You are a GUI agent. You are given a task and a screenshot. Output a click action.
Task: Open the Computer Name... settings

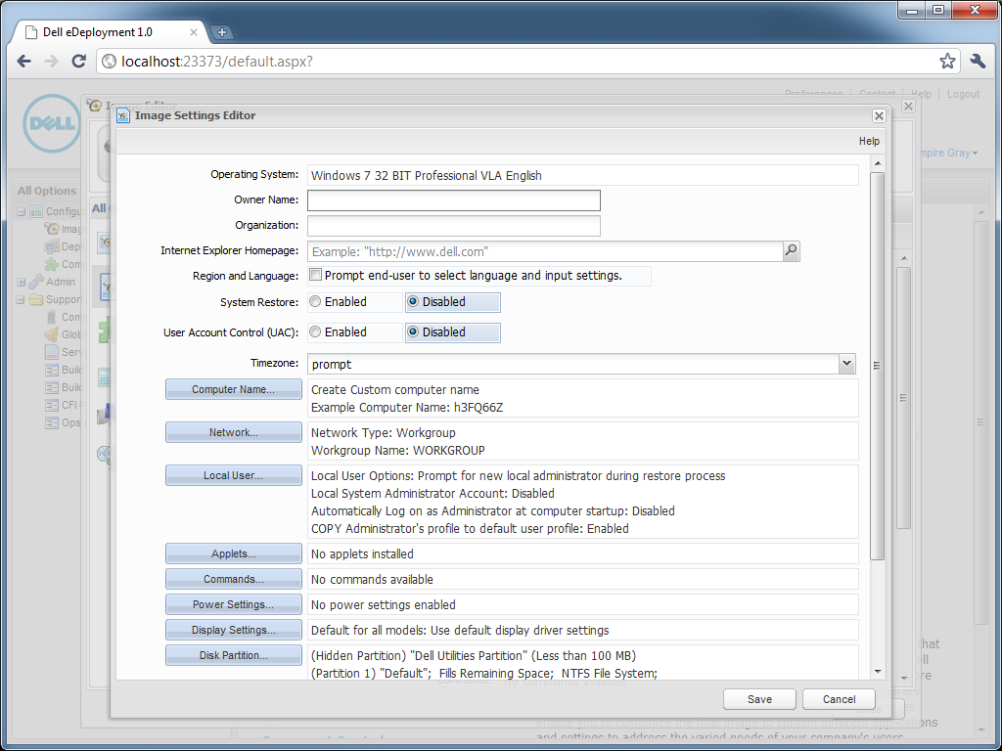(233, 389)
